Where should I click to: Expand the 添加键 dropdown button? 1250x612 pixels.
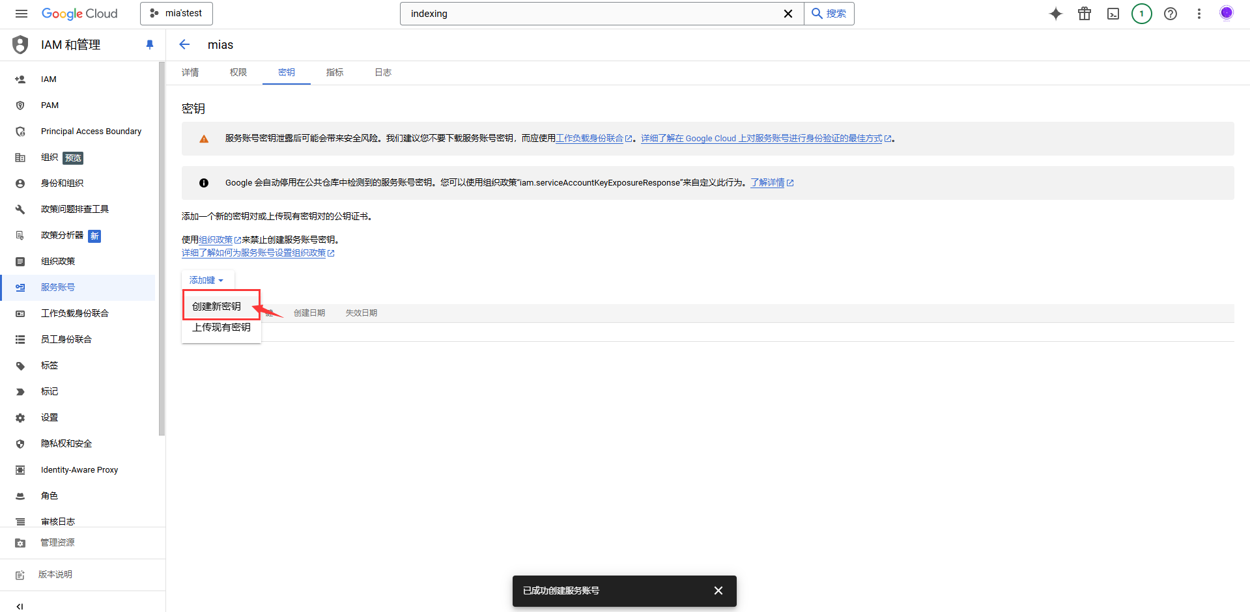(x=206, y=280)
